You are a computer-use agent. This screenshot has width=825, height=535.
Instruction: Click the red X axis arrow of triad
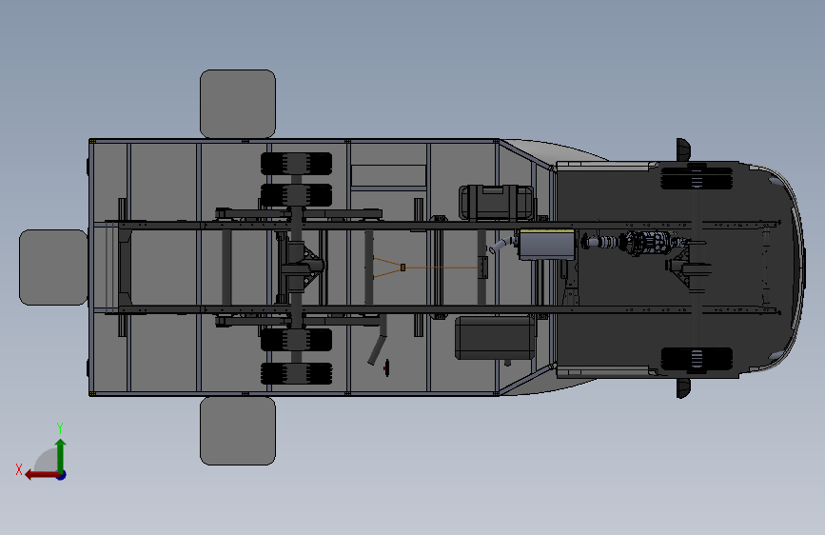[41, 475]
